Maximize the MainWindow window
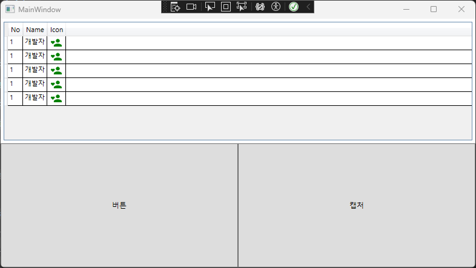Viewport: 476px width, 268px height. 434,10
